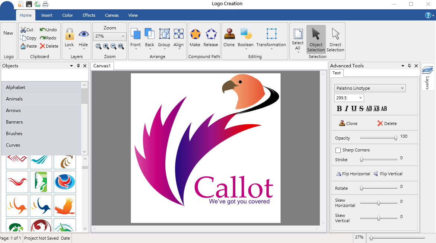Click the zoom-to-area magnifier icon

(98, 47)
